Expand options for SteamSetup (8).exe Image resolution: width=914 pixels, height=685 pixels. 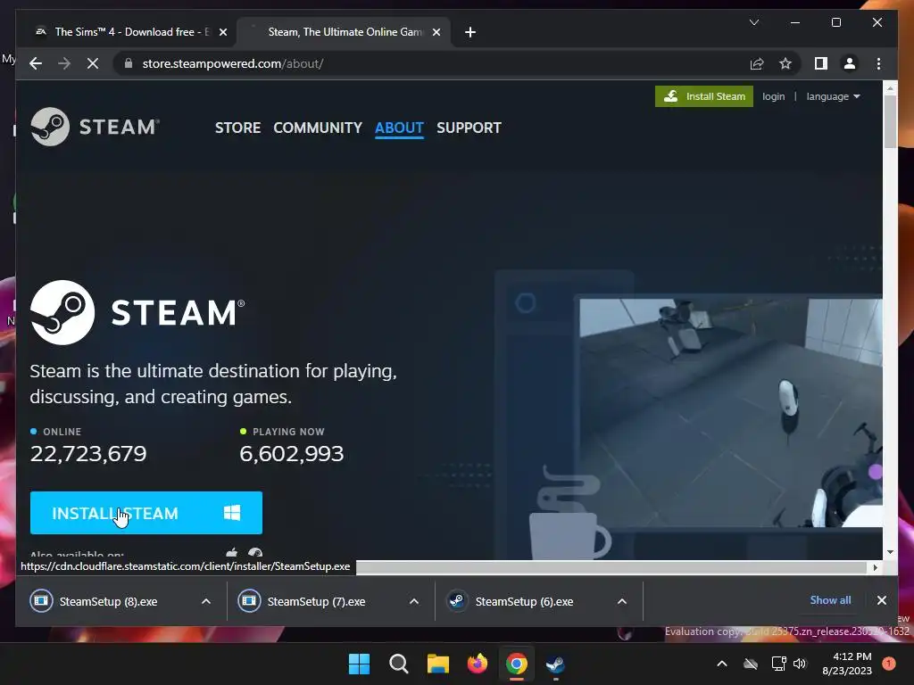pos(206,601)
